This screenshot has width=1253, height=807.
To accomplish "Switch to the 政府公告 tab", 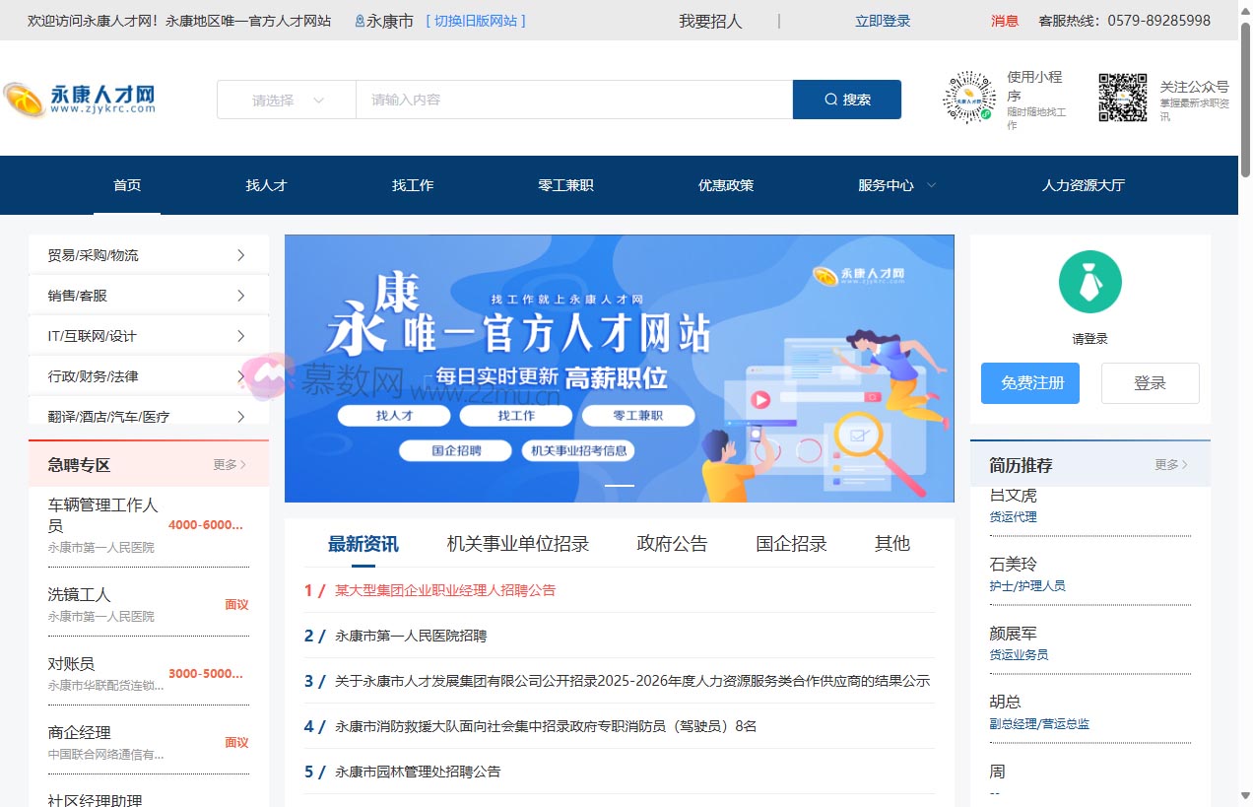I will pyautogui.click(x=671, y=543).
